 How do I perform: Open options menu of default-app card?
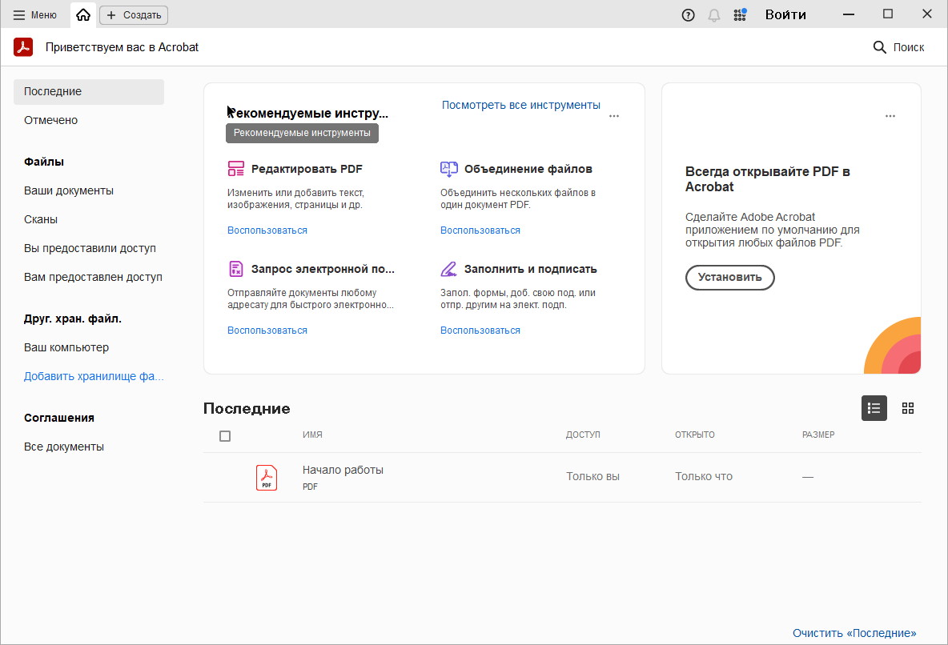[x=890, y=116]
